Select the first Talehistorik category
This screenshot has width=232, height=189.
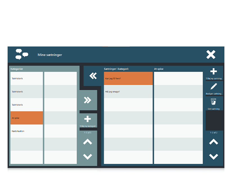[x=27, y=78]
